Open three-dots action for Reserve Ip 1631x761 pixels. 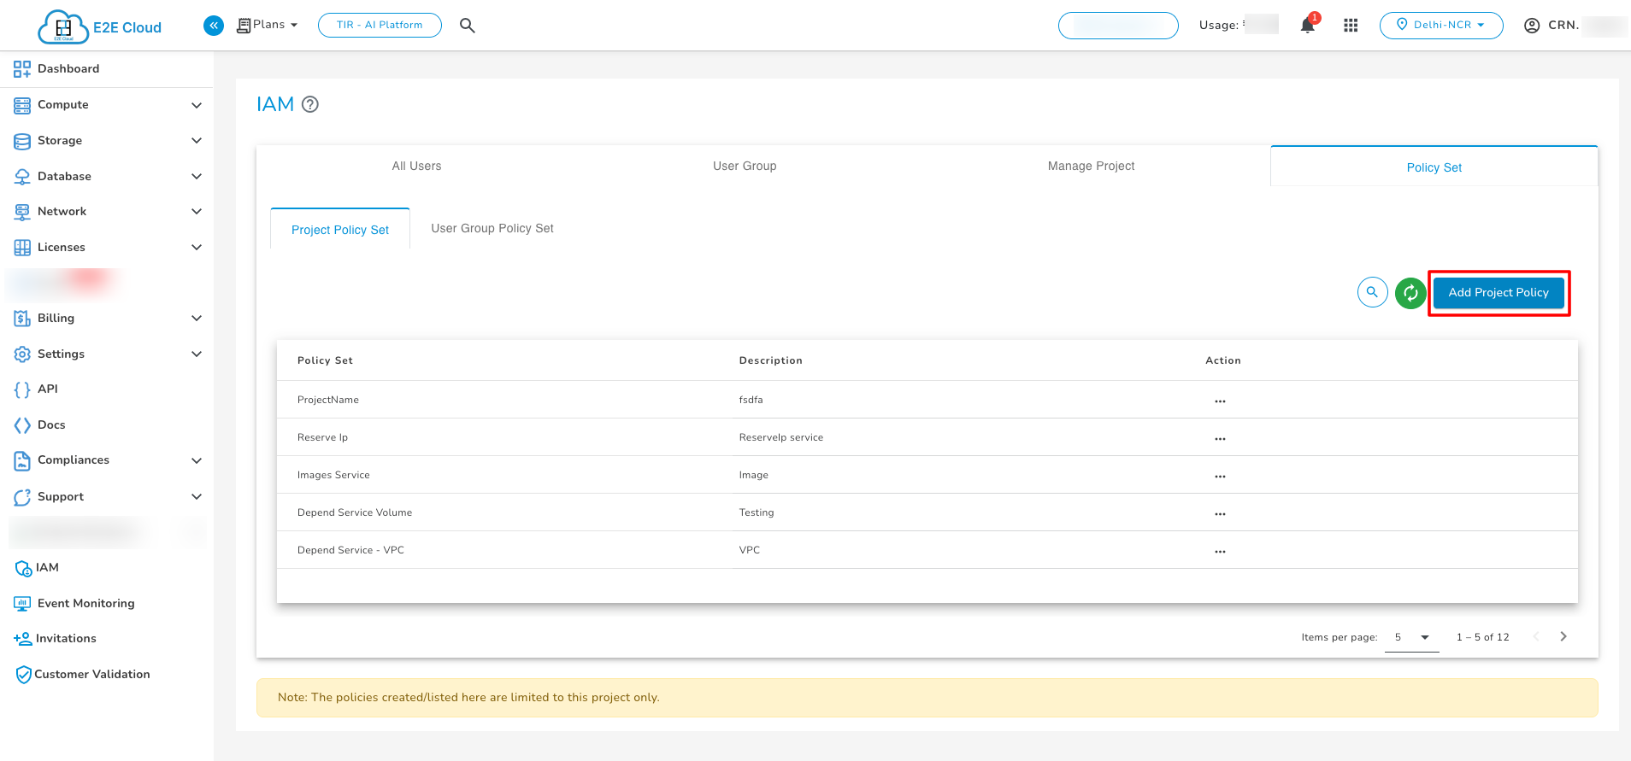click(1220, 438)
